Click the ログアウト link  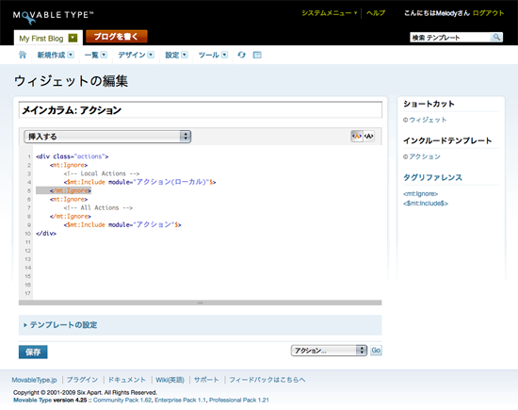click(x=488, y=13)
